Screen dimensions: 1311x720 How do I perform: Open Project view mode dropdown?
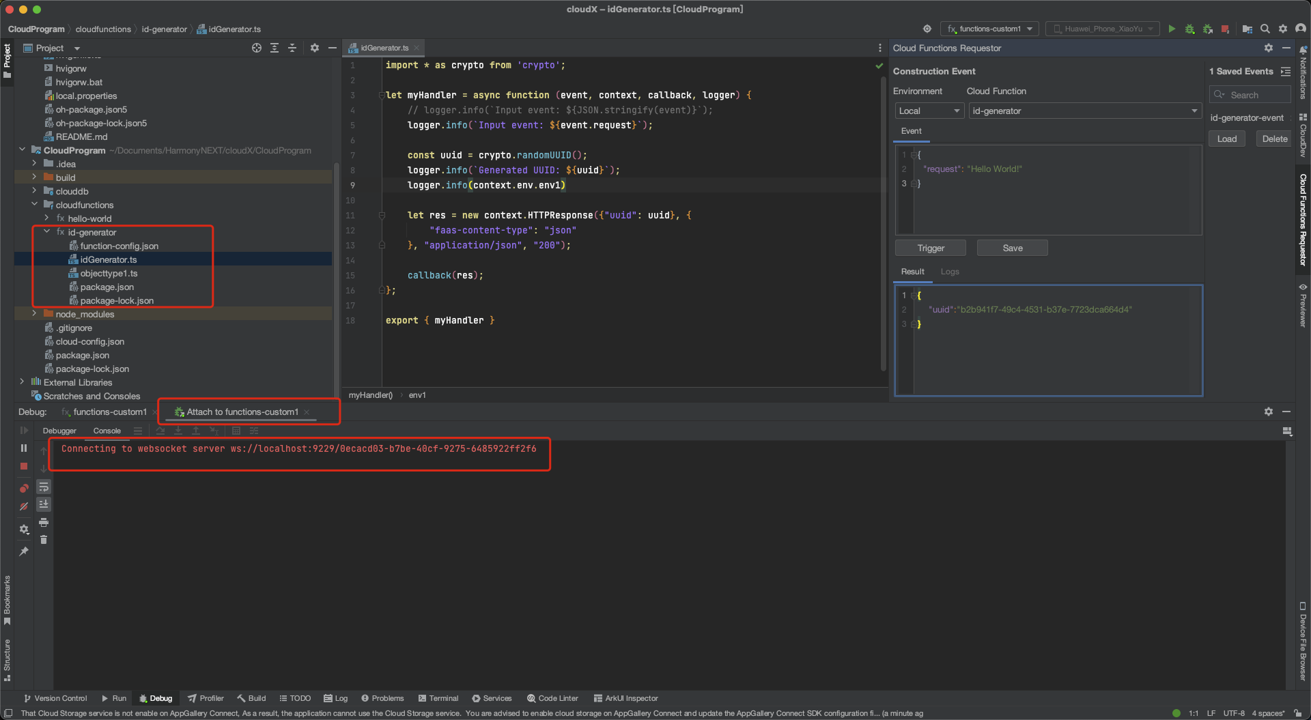pos(77,48)
